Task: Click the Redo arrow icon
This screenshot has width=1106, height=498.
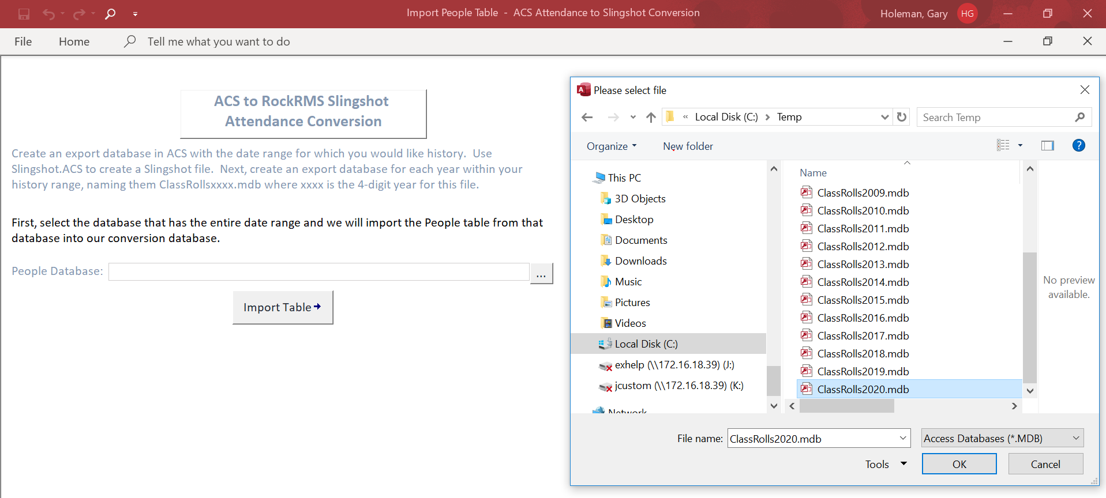Action: (79, 14)
